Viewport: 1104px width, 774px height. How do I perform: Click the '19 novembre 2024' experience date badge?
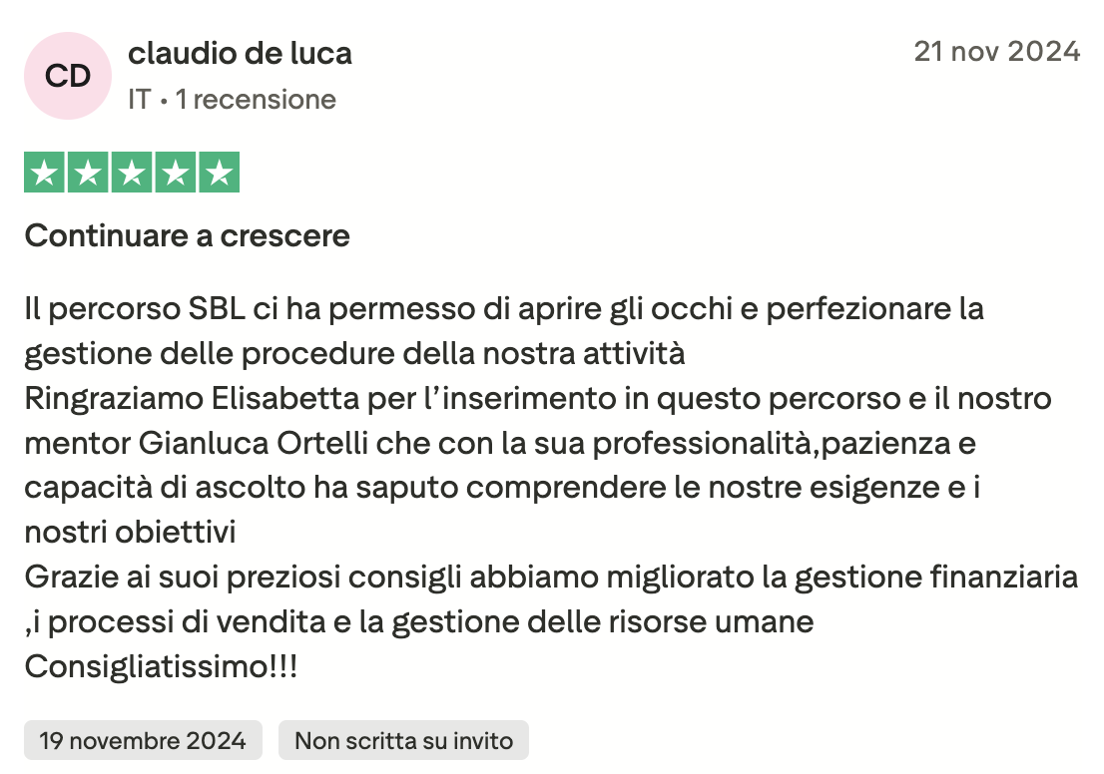pyautogui.click(x=143, y=741)
